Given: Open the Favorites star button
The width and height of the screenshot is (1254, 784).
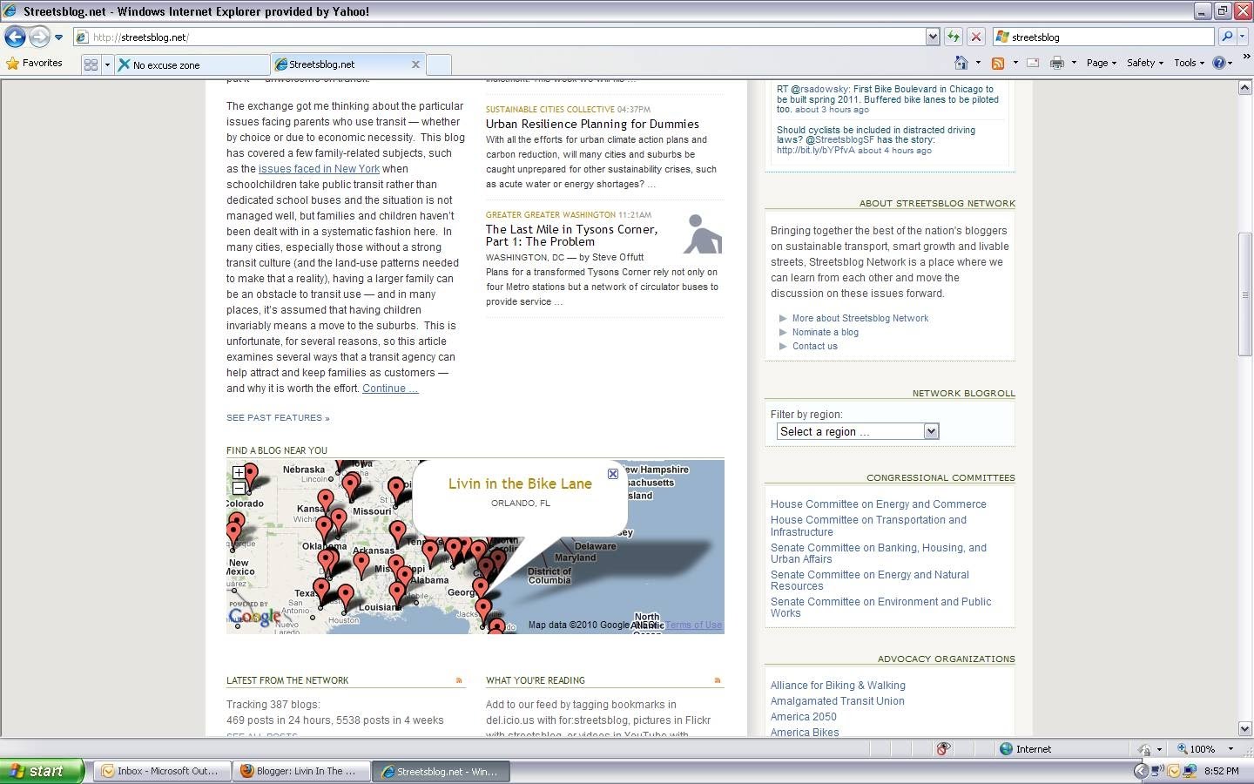Looking at the screenshot, I should 35,63.
